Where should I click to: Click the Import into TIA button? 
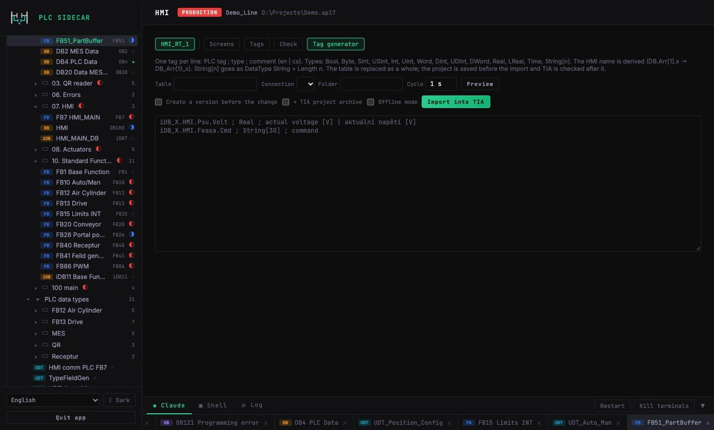coord(456,102)
